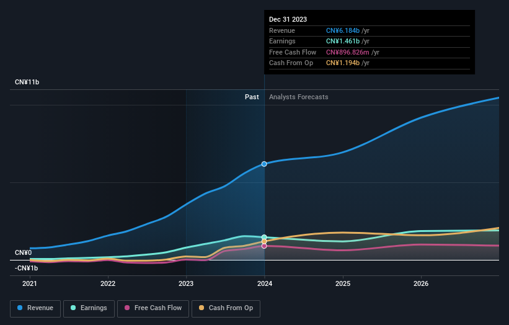The width and height of the screenshot is (509, 325).
Task: Click the Revenue row label in tooltip
Action: 282,30
